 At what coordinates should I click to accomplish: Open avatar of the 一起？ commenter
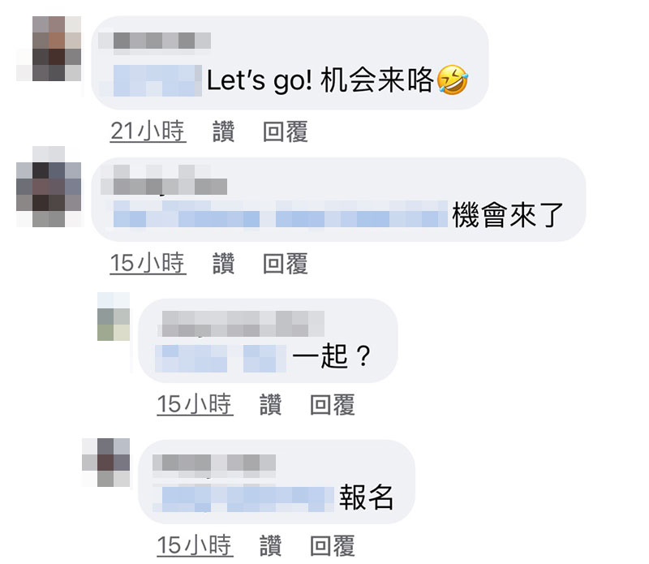click(x=114, y=316)
